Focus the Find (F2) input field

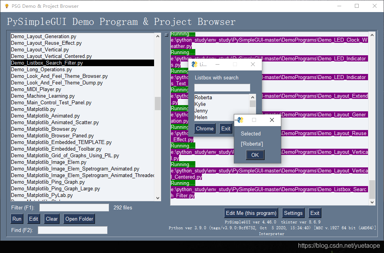click(x=72, y=230)
